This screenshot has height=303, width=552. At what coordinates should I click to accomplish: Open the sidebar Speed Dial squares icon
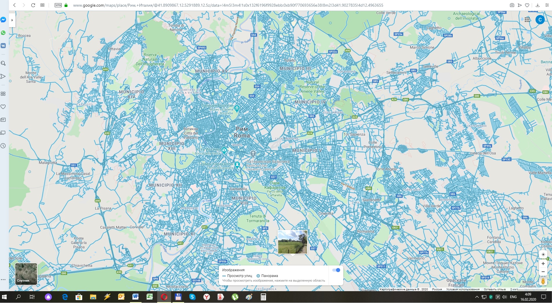pyautogui.click(x=3, y=94)
